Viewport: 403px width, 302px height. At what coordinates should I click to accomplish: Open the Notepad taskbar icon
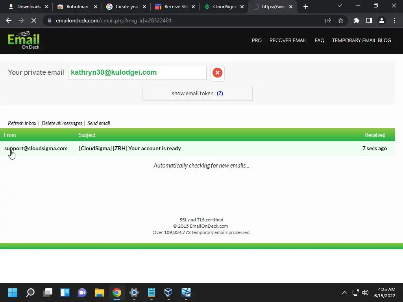pyautogui.click(x=152, y=293)
